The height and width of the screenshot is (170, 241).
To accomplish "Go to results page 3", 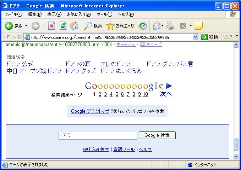I will point(105,94).
